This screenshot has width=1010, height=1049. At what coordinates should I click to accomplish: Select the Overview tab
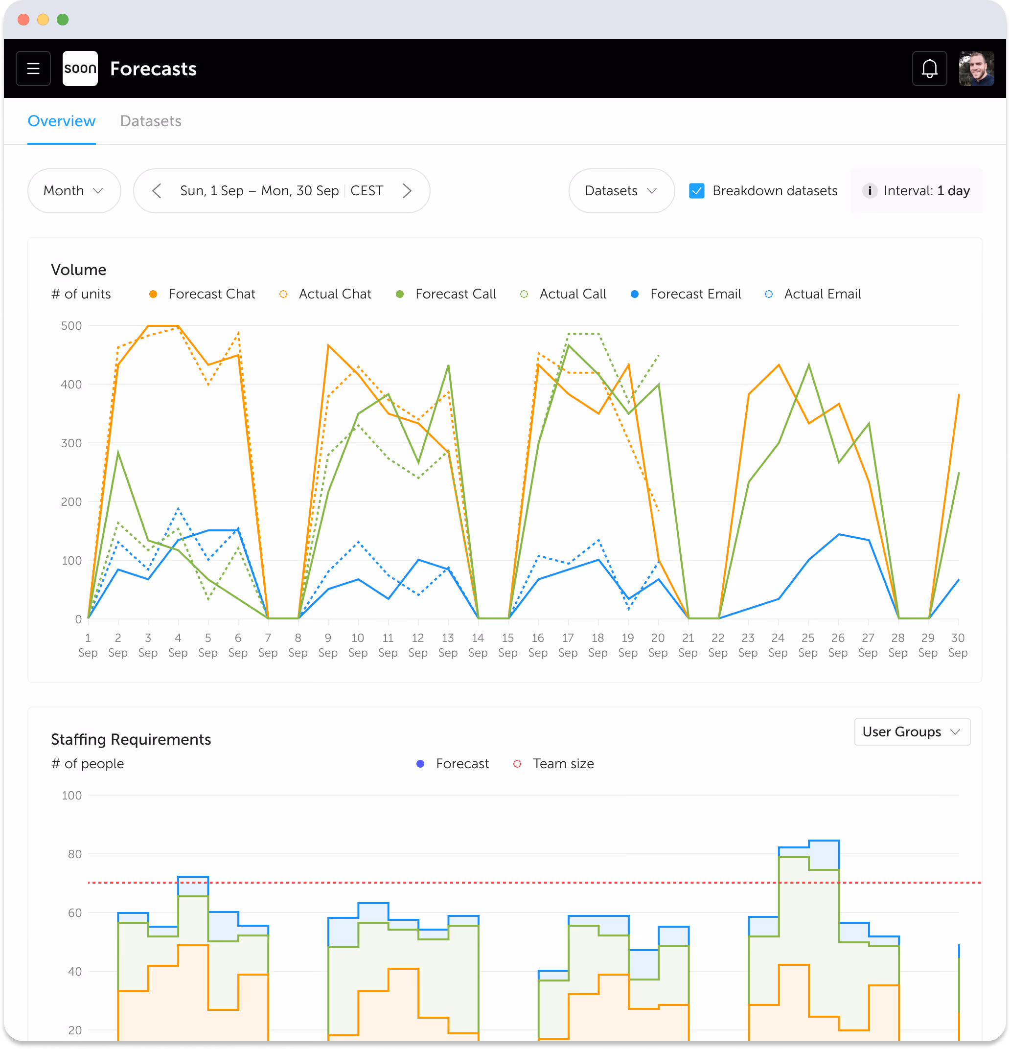(x=62, y=121)
